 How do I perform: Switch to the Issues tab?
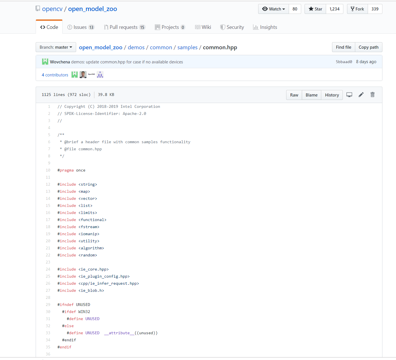pos(81,27)
